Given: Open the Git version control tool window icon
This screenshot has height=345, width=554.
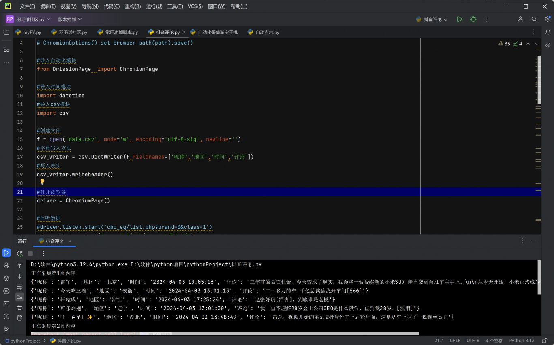Looking at the screenshot, I should (6, 329).
